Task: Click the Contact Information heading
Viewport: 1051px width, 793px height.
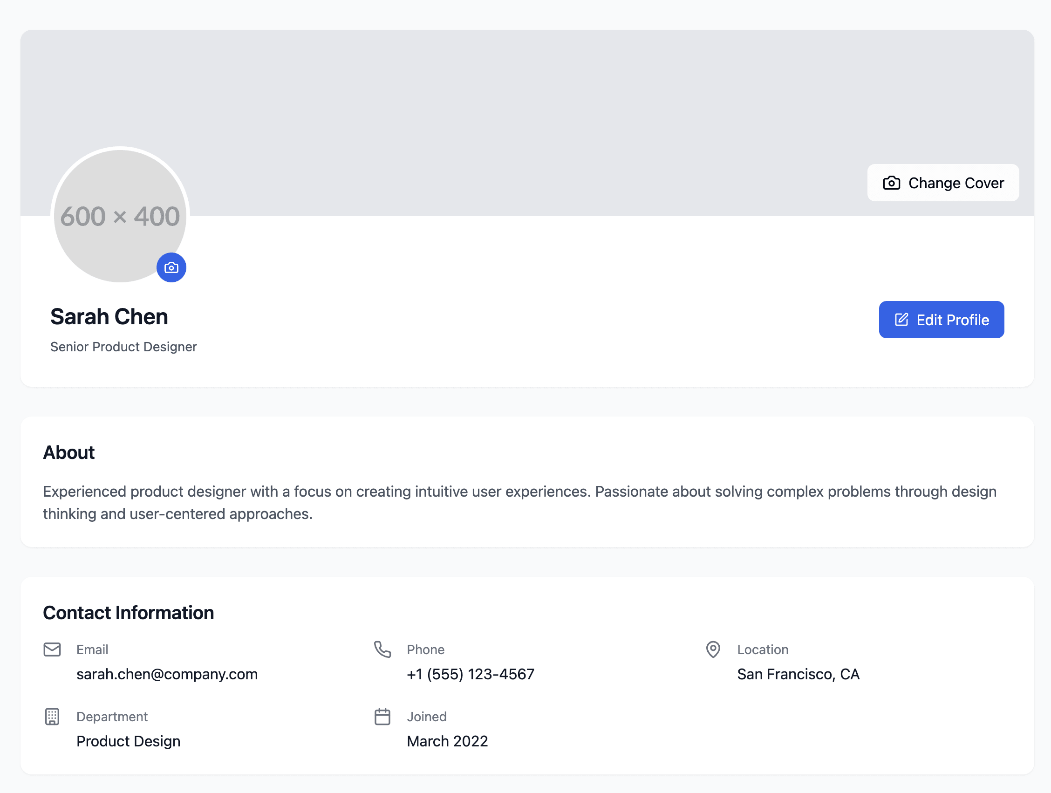Action: pyautogui.click(x=128, y=612)
